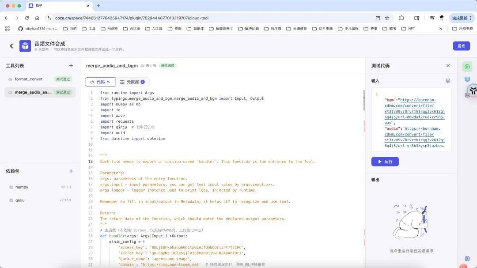
Task: Open the browser extensions puzzle icon
Action: coord(401,18)
